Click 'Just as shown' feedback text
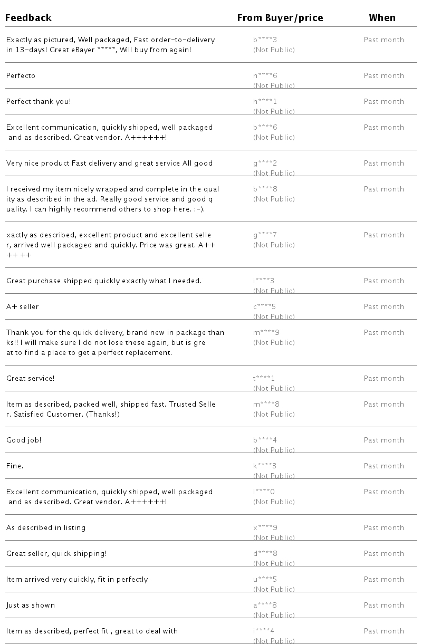This screenshot has height=644, width=422. point(31,605)
